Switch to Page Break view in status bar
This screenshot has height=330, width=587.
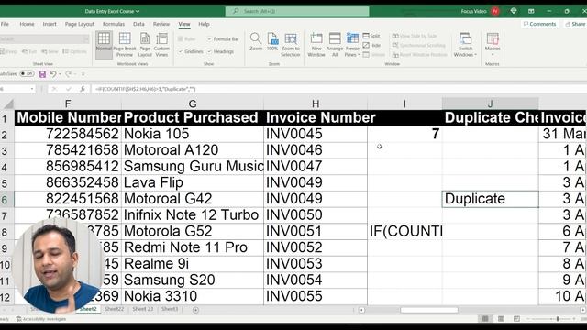tap(516, 318)
